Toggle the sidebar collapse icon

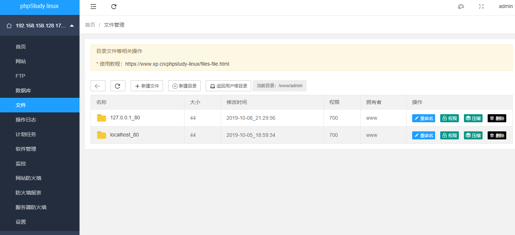(93, 7)
